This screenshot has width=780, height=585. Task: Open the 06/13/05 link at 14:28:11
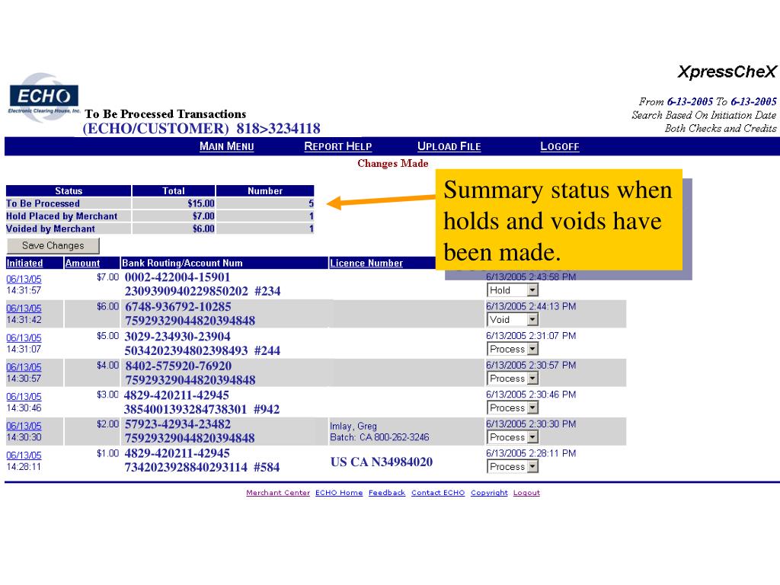tap(24, 456)
